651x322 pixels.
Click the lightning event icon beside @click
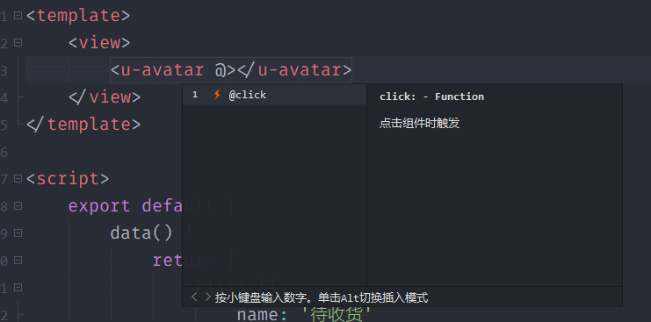tap(216, 95)
